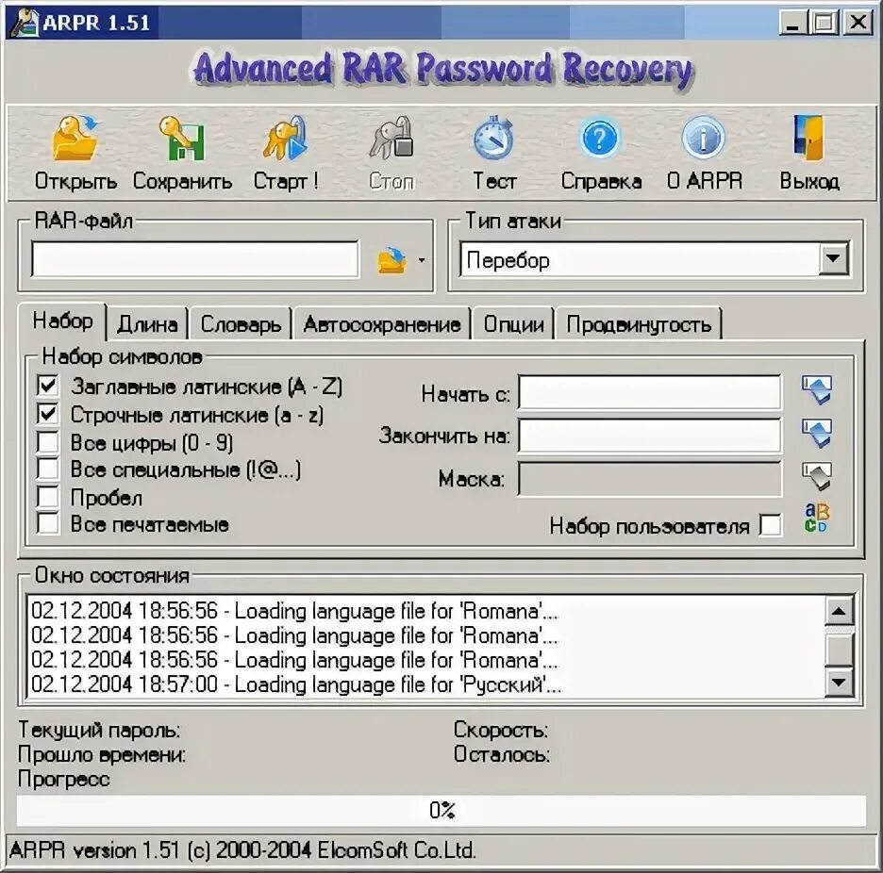This screenshot has width=883, height=873.
Task: Click the 0% progress bar
Action: pos(441,810)
